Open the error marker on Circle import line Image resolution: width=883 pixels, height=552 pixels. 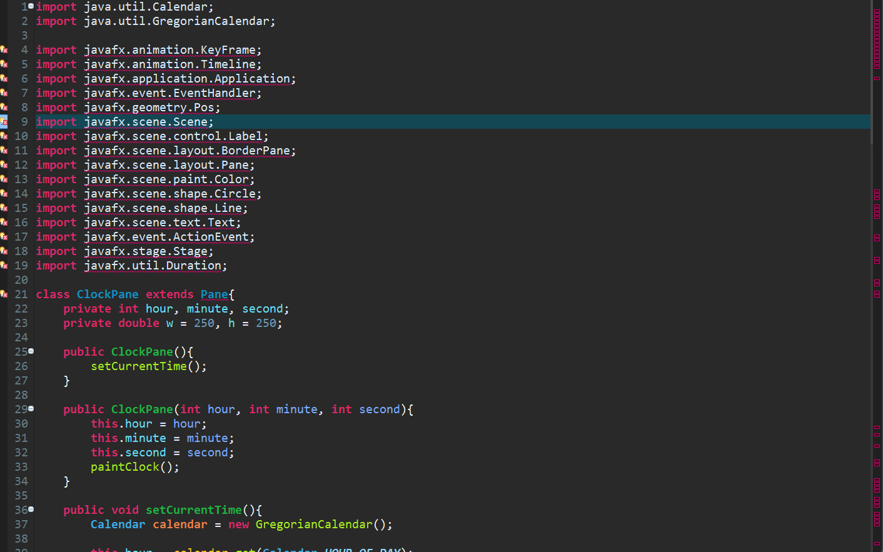pyautogui.click(x=4, y=194)
